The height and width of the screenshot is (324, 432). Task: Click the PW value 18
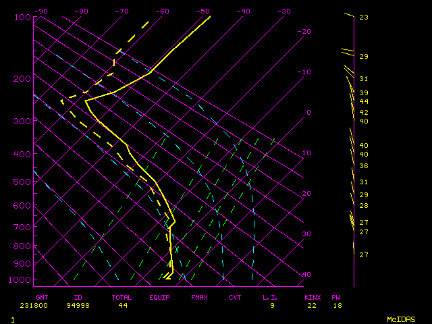[336, 306]
